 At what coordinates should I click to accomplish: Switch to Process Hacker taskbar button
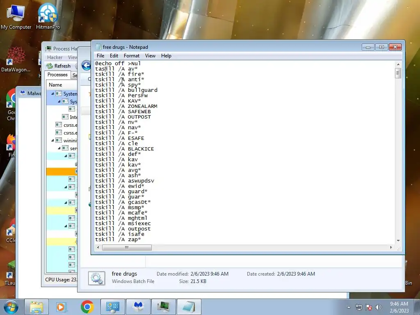(164, 307)
